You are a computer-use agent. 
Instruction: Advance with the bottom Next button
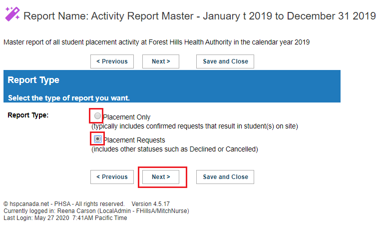coord(161,177)
